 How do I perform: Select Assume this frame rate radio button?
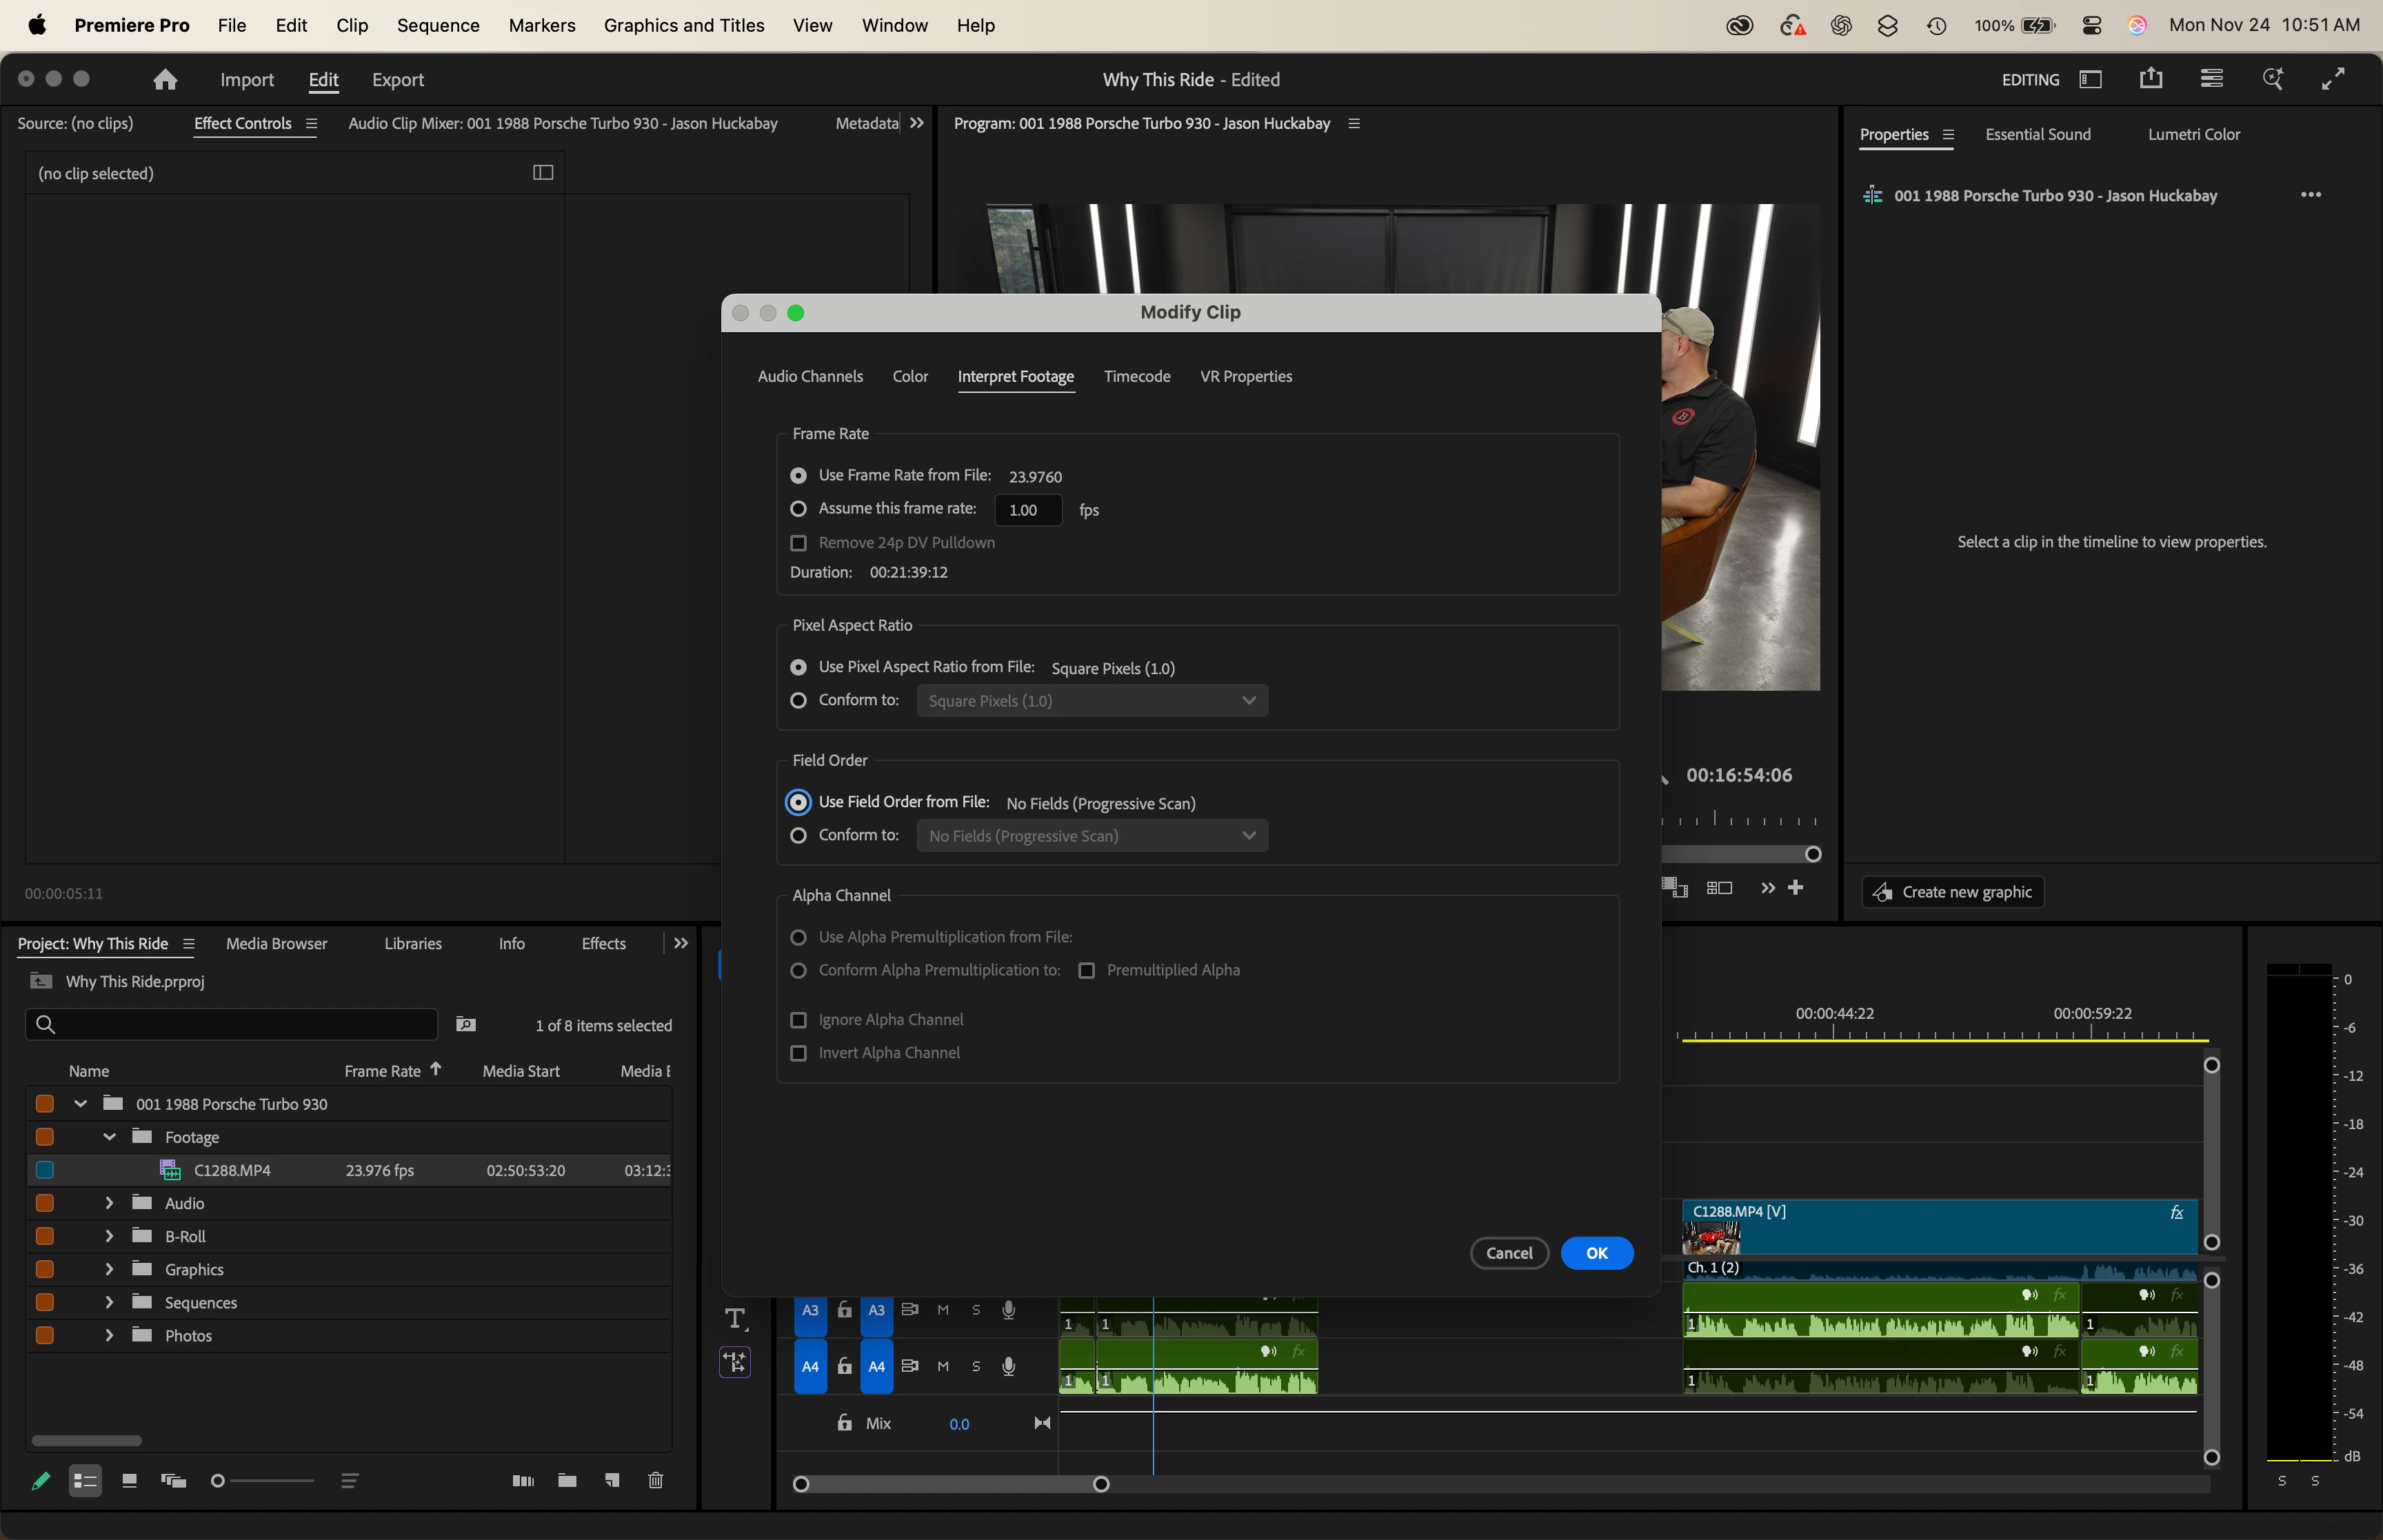tap(798, 509)
